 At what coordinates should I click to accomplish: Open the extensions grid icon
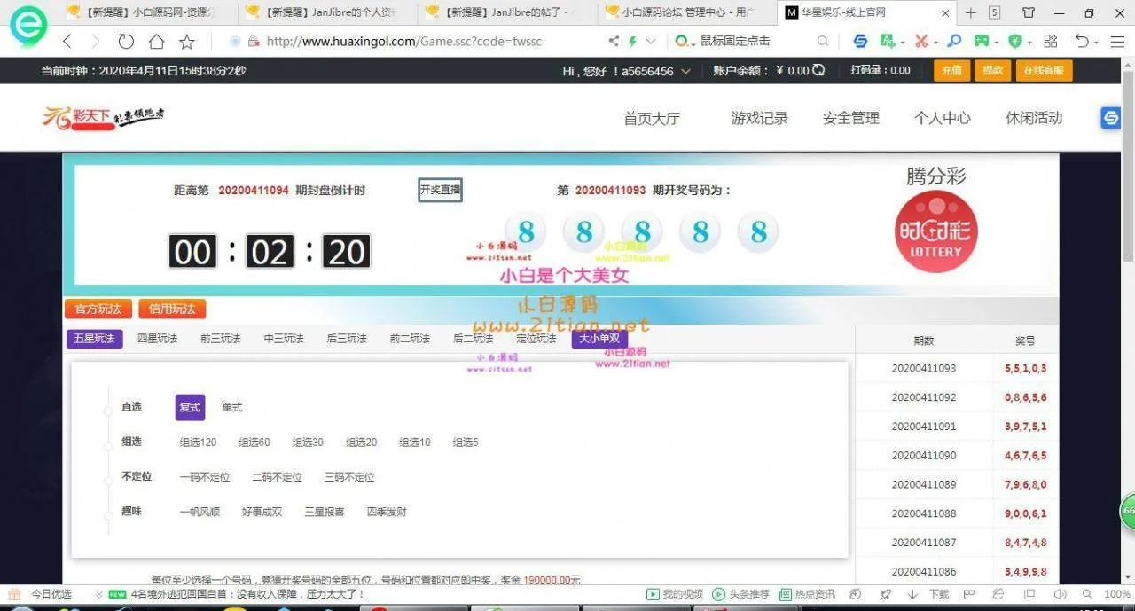[1051, 42]
